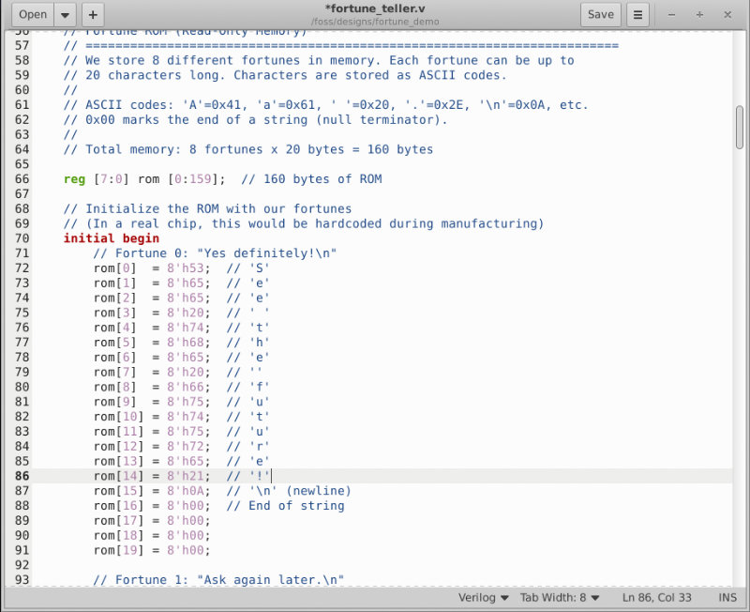750x612 pixels.
Task: Save the fortune_teller.v file
Action: pyautogui.click(x=600, y=14)
